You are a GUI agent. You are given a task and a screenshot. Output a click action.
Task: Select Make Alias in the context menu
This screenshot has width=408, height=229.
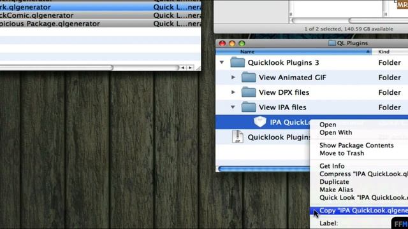tap(336, 190)
